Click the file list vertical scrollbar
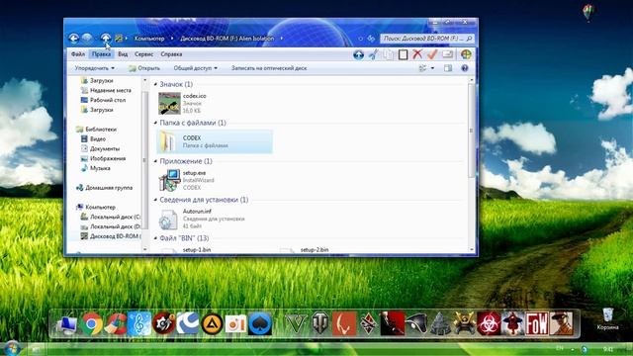The width and height of the screenshot is (633, 356). [471, 132]
